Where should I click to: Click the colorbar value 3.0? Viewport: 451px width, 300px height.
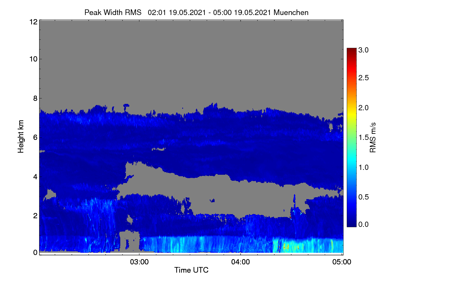click(x=363, y=49)
